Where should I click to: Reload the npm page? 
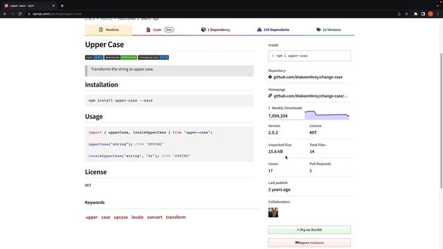coord(20,14)
